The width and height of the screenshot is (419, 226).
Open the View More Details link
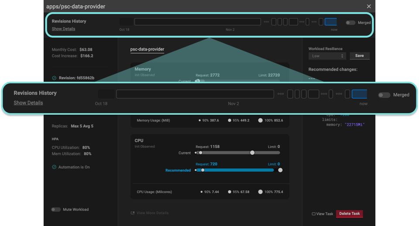[x=152, y=213]
